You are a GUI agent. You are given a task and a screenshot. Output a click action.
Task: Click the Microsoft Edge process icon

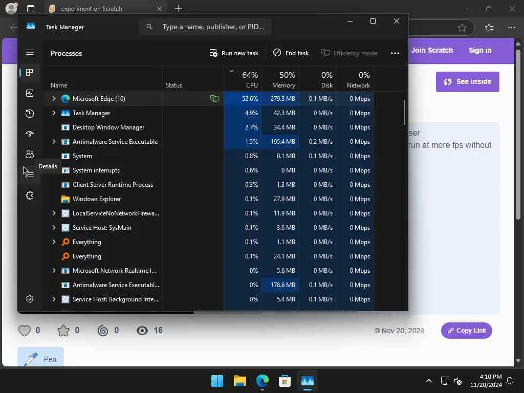[65, 99]
